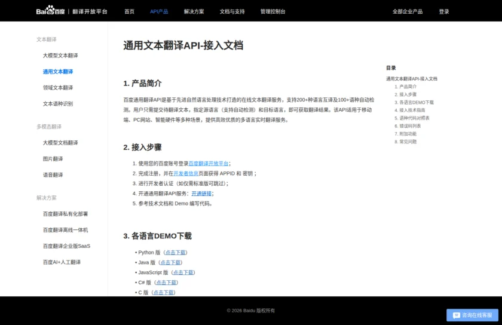502x325 pixels.
Task: Jump to 4. 接入技术指南 in 目录
Action: tap(410, 110)
